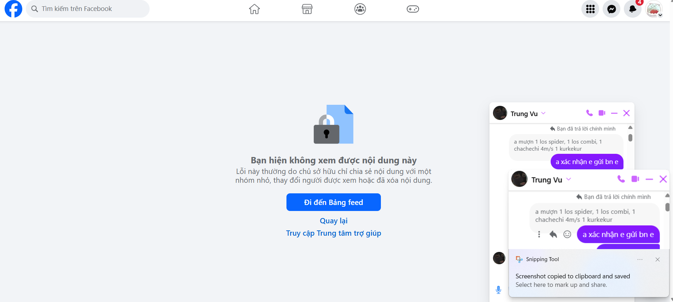Open the Gaming tab icon
This screenshot has width=673, height=302.
[x=413, y=9]
